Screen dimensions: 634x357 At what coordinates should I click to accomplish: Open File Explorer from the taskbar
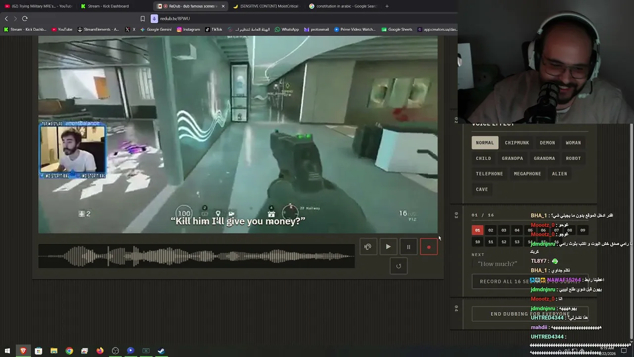click(53, 351)
